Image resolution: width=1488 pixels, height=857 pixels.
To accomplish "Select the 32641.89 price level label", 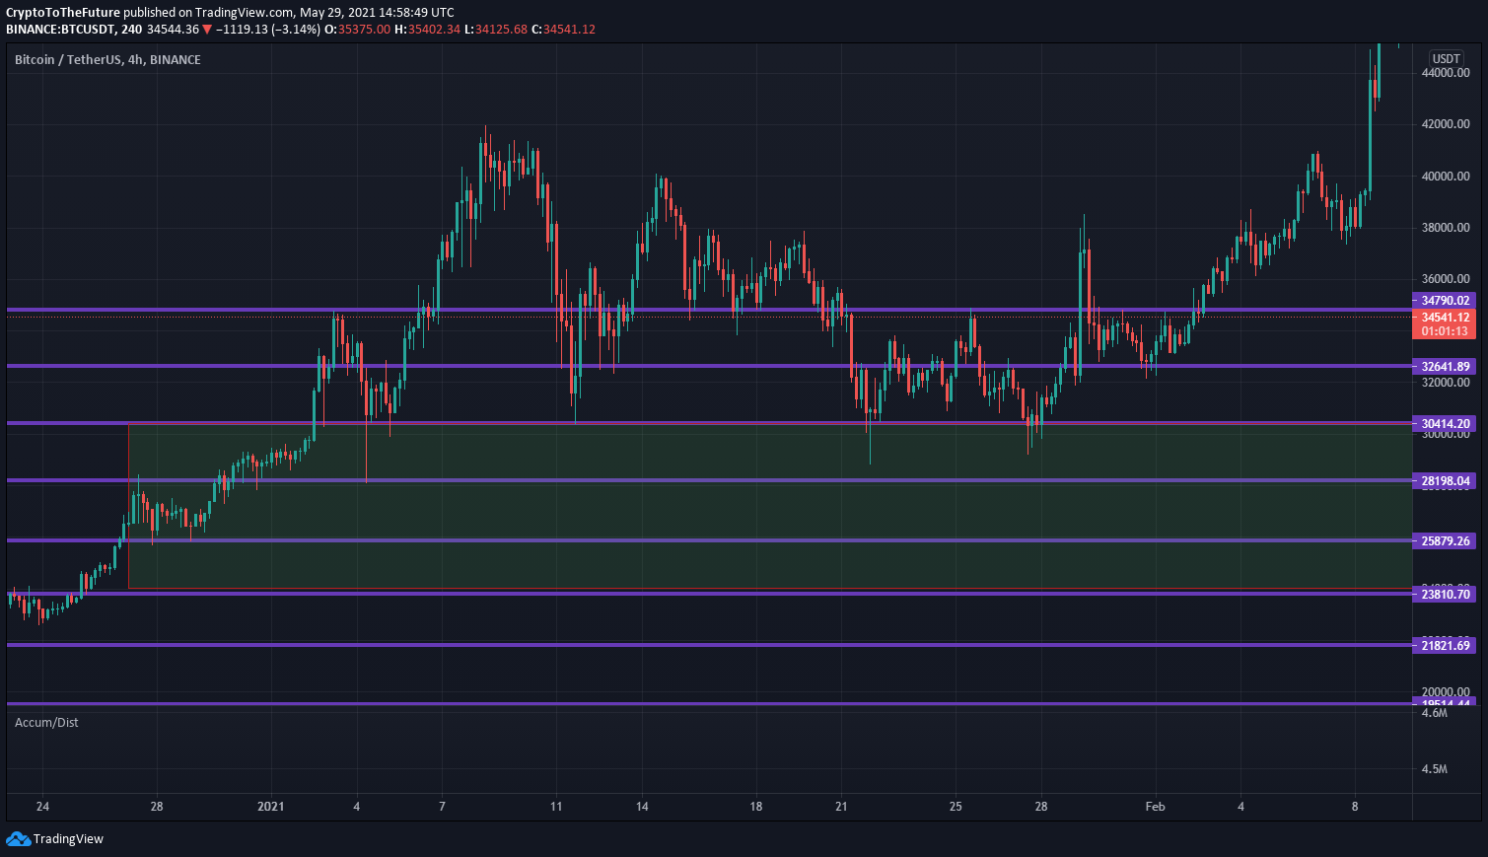I will click(1445, 367).
